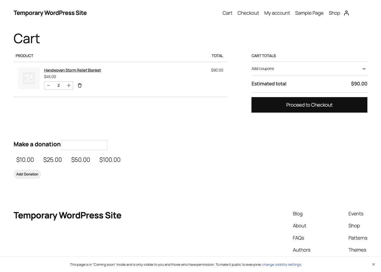Open the footer Patterns link
381x272 pixels.
(x=358, y=238)
